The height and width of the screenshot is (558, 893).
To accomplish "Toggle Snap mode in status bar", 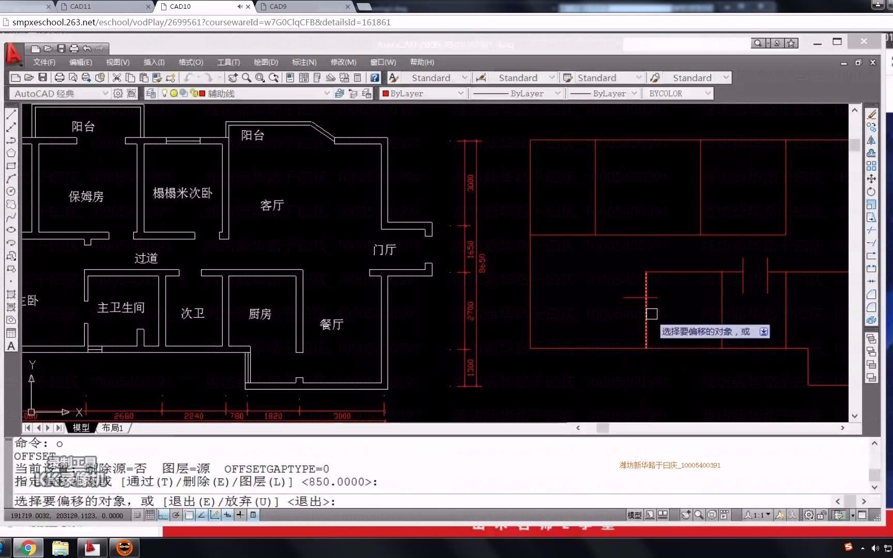I will [x=137, y=515].
